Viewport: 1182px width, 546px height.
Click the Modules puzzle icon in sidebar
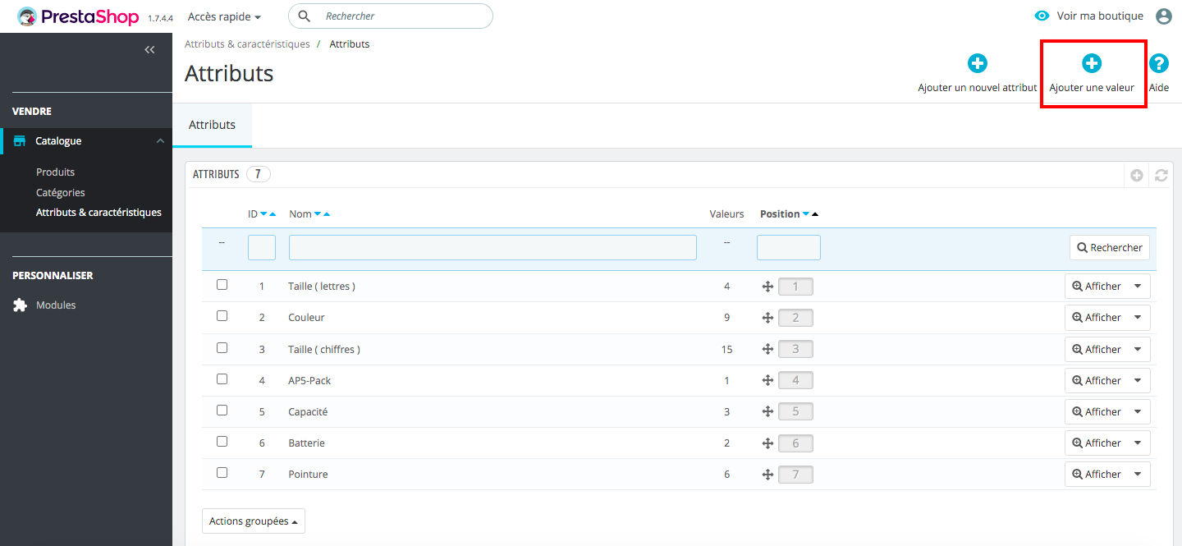click(20, 305)
